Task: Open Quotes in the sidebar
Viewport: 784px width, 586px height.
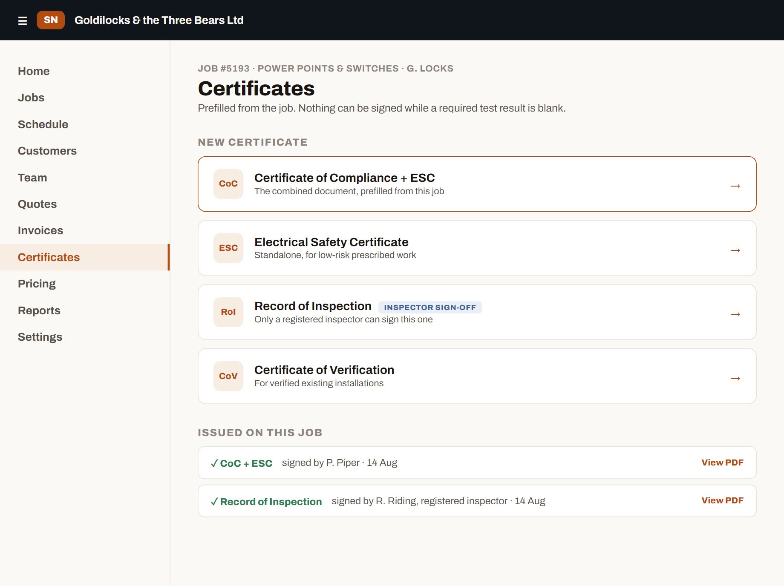Action: pyautogui.click(x=85, y=204)
